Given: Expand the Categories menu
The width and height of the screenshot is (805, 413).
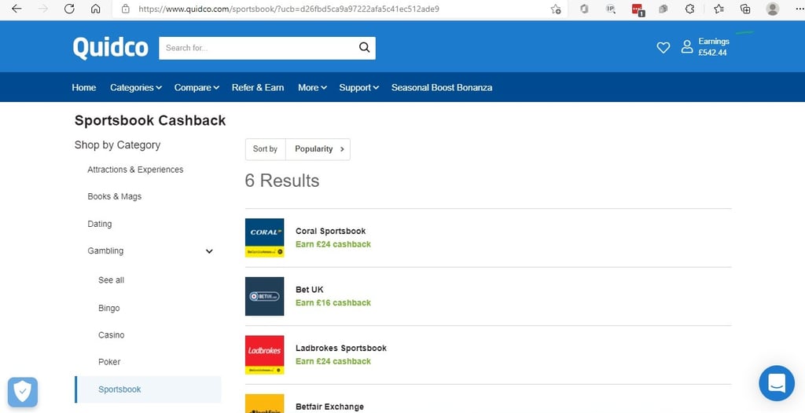Looking at the screenshot, I should [x=136, y=88].
